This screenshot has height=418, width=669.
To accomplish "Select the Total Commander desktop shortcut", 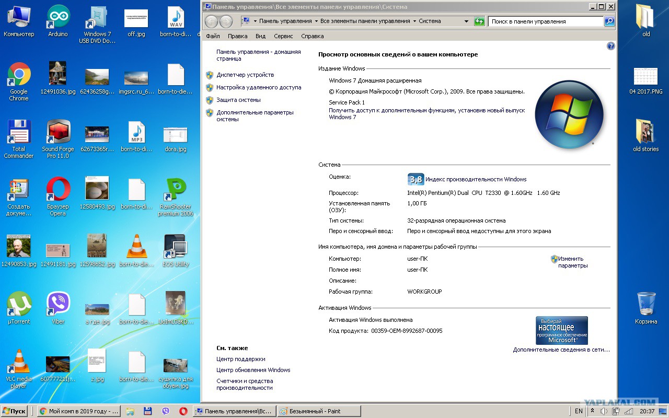I will point(19,140).
